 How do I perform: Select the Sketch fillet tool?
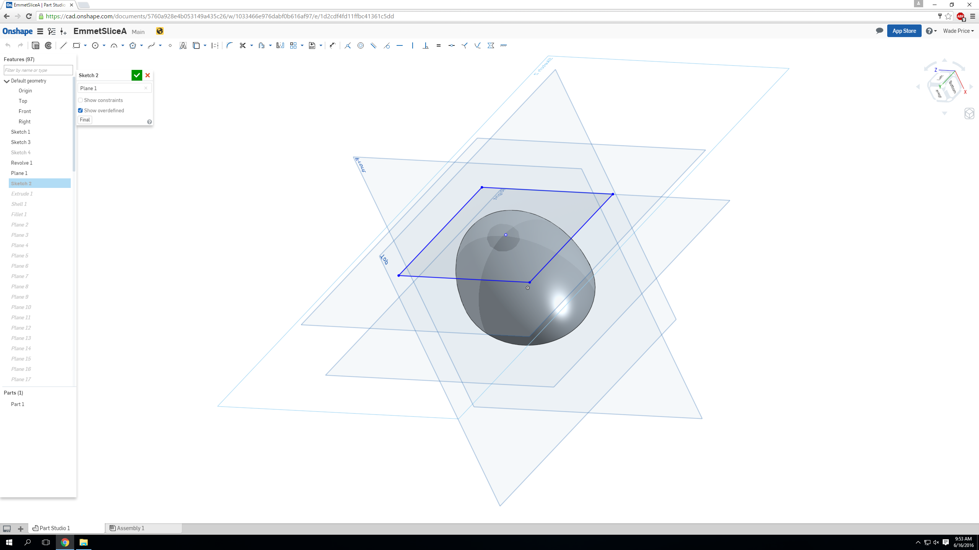tap(229, 45)
